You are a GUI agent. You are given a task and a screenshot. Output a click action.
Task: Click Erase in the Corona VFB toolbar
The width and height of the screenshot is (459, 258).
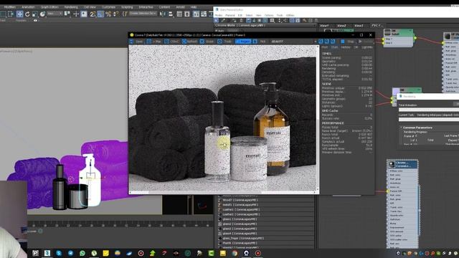point(207,42)
